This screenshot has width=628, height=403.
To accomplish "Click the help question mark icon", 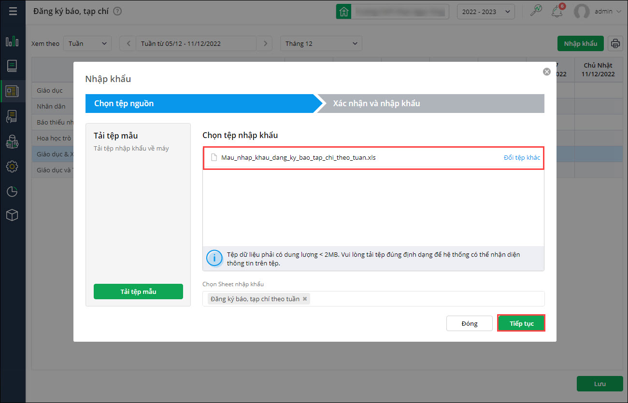I will click(x=117, y=11).
